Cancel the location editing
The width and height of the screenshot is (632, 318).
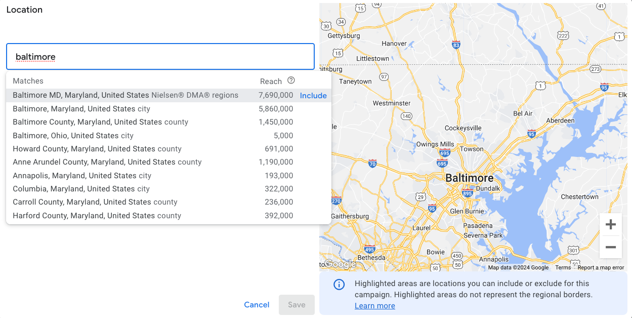257,304
